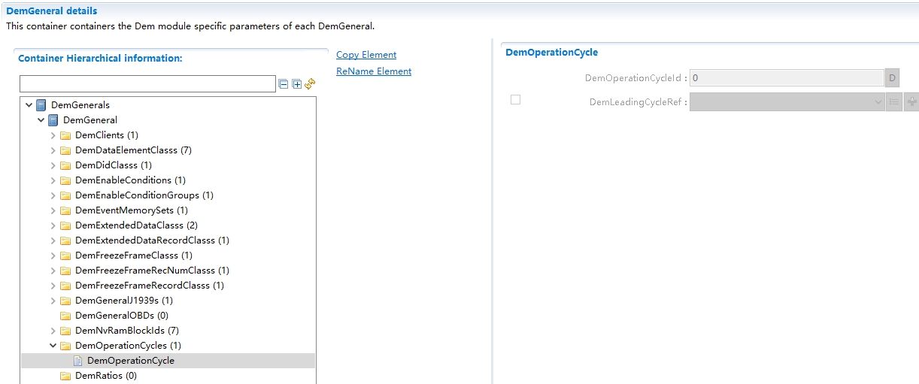This screenshot has height=384, width=919.
Task: Open the DemLeadingCycleRef dropdown
Action: pyautogui.click(x=787, y=102)
